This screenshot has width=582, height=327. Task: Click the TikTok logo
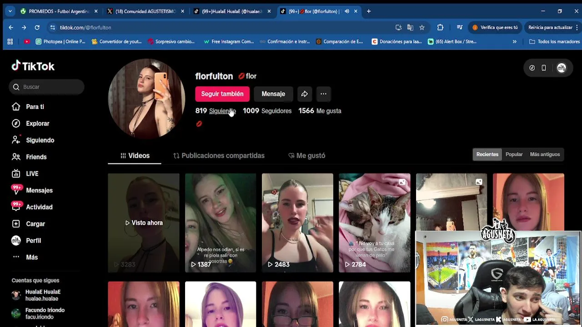click(x=33, y=66)
